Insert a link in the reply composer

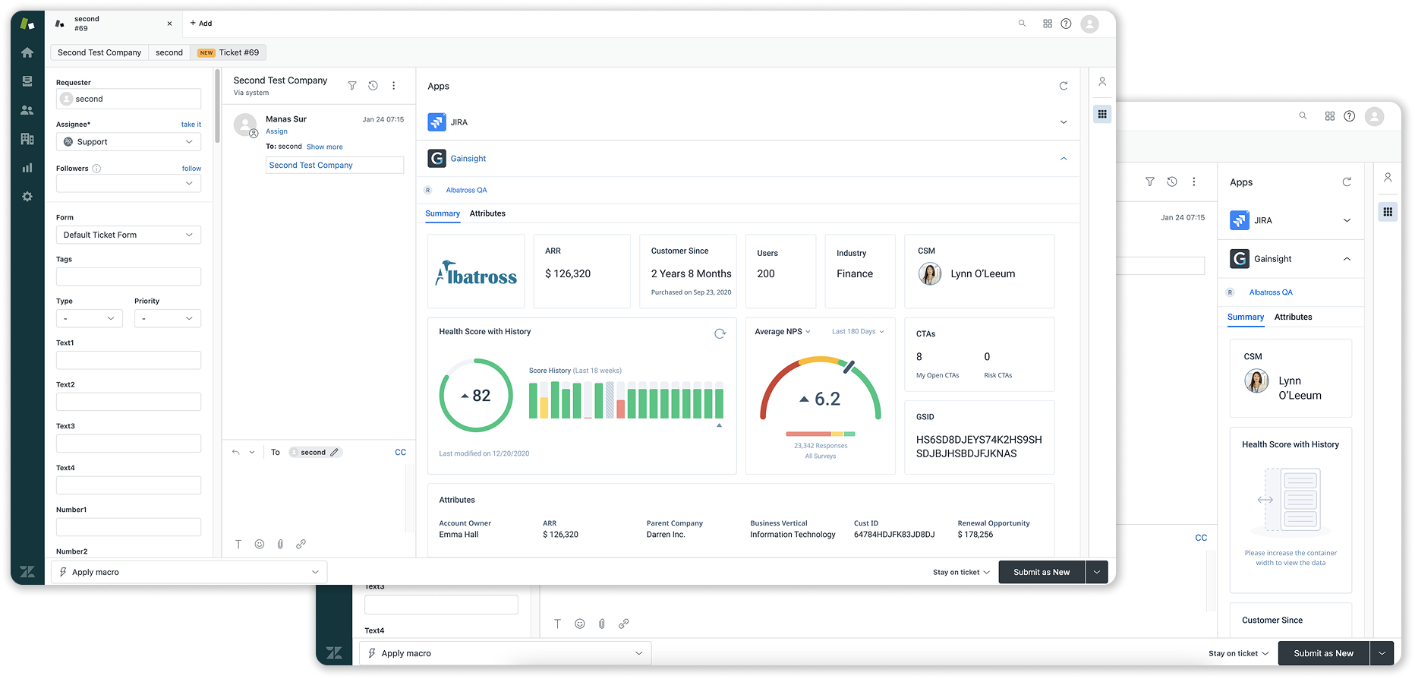(301, 544)
